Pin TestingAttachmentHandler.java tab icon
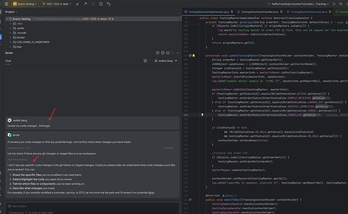348x214 pixels. point(281,12)
